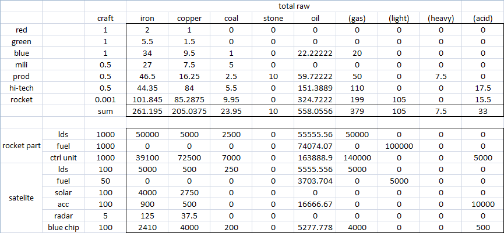Click hi-tech copper value 84
Image resolution: width=504 pixels, height=233 pixels.
click(x=189, y=88)
